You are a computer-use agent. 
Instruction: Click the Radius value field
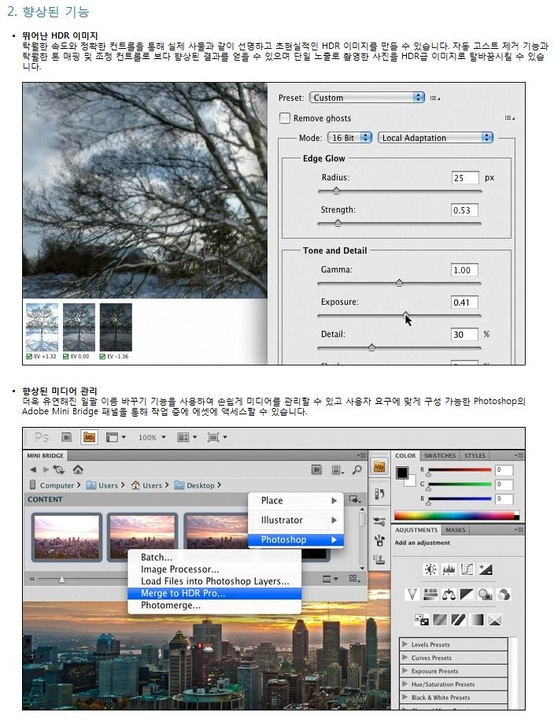click(464, 177)
